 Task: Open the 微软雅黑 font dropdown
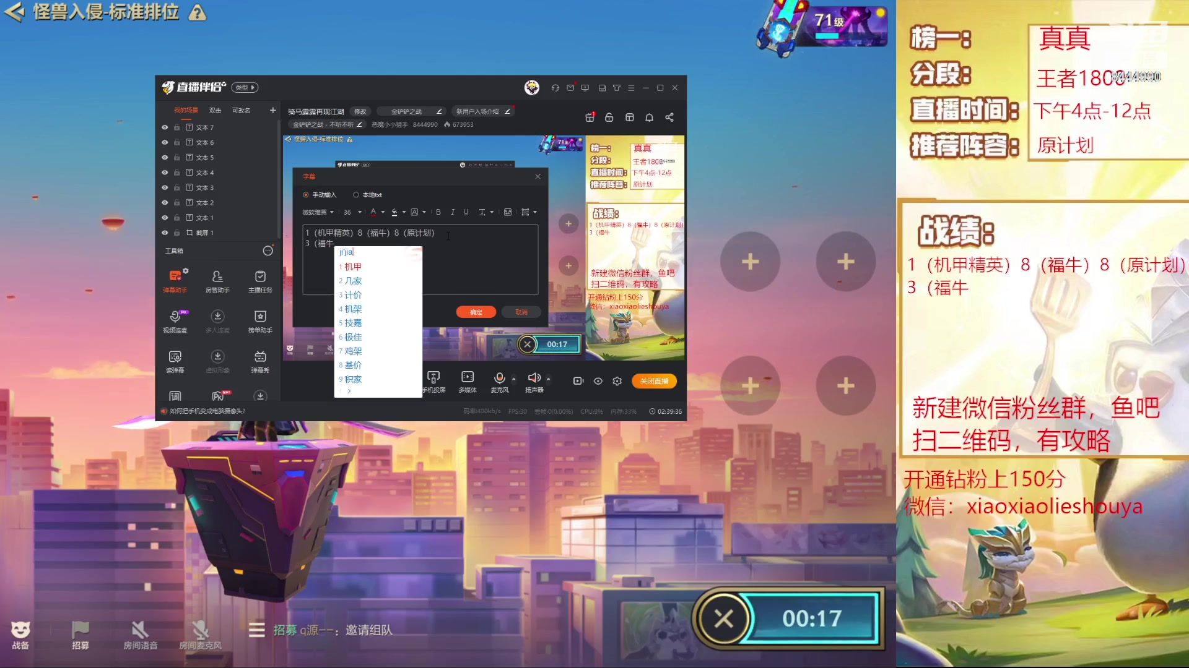tap(318, 212)
